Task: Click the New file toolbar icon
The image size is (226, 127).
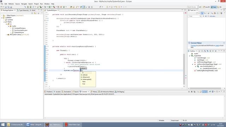Action: (x=1, y=7)
